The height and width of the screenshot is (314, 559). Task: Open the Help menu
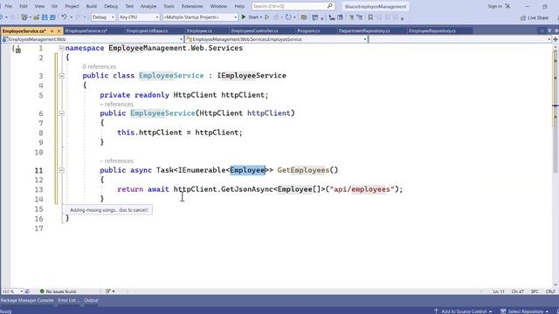239,6
